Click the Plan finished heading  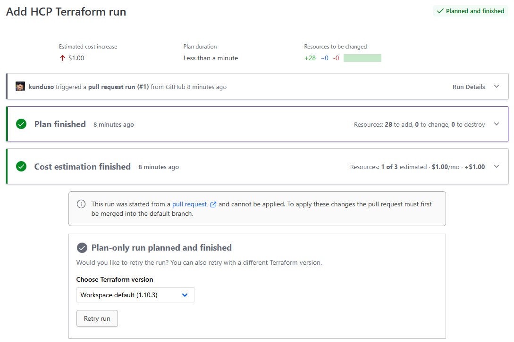pyautogui.click(x=60, y=124)
